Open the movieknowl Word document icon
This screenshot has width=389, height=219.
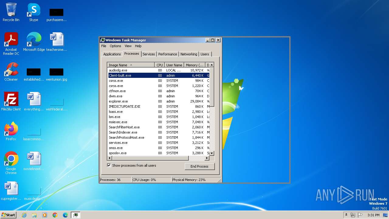coord(34,161)
